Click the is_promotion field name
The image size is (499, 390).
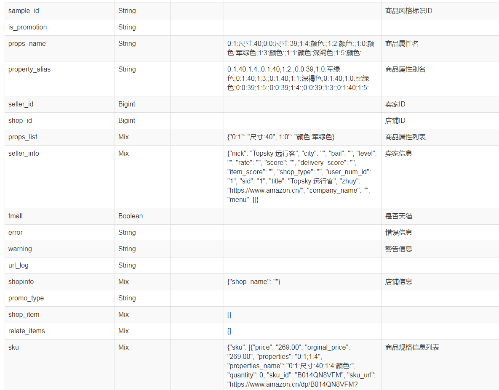click(27, 27)
